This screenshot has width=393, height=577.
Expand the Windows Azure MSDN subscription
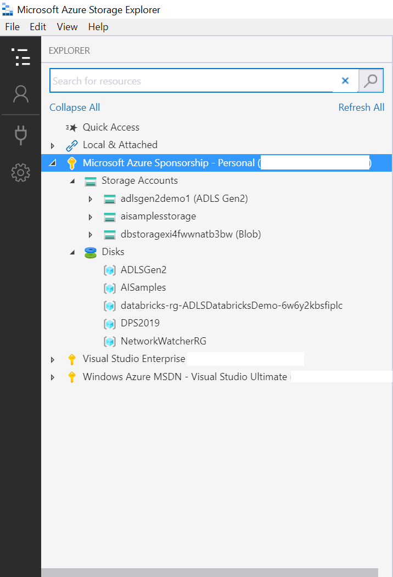click(52, 377)
